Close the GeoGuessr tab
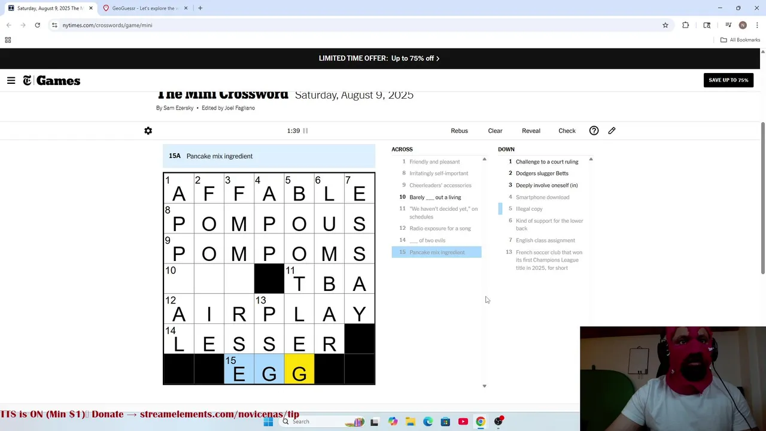 (x=186, y=8)
